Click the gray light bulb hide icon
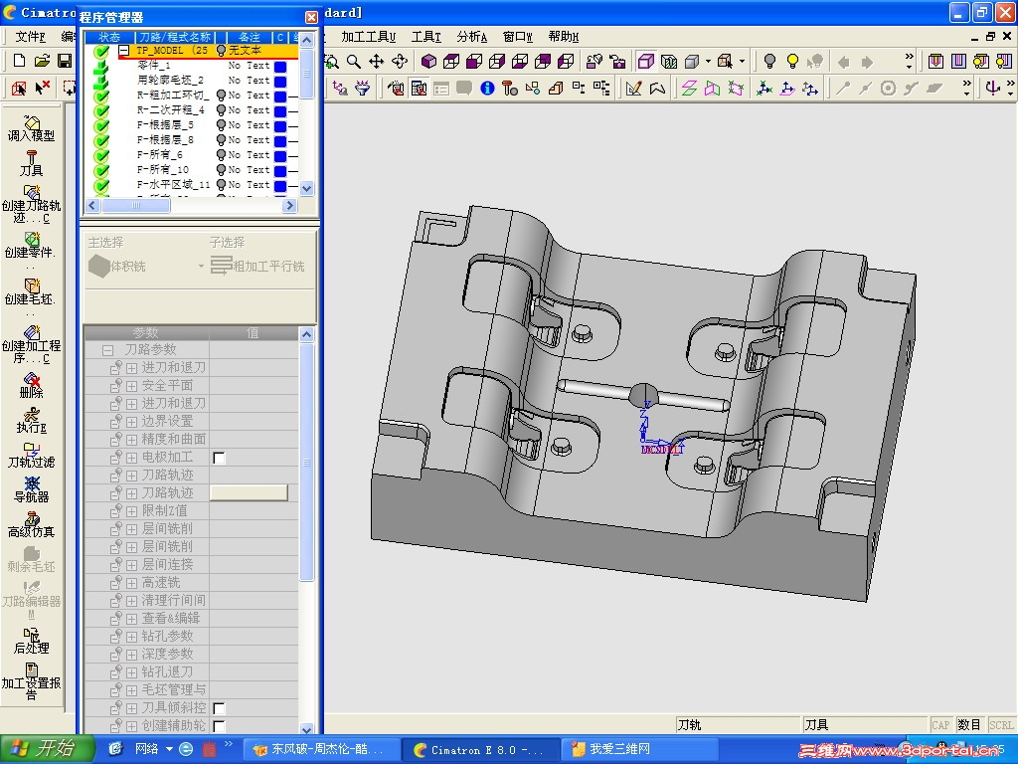This screenshot has height=764, width=1018. tap(769, 62)
